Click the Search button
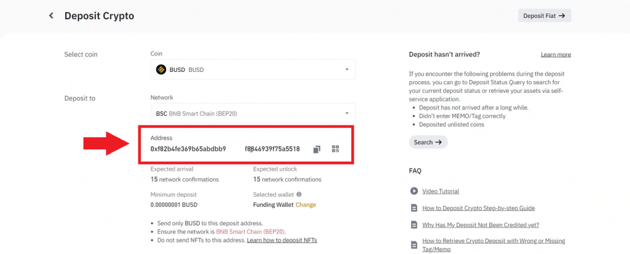Image resolution: width=630 pixels, height=254 pixels. click(x=428, y=142)
